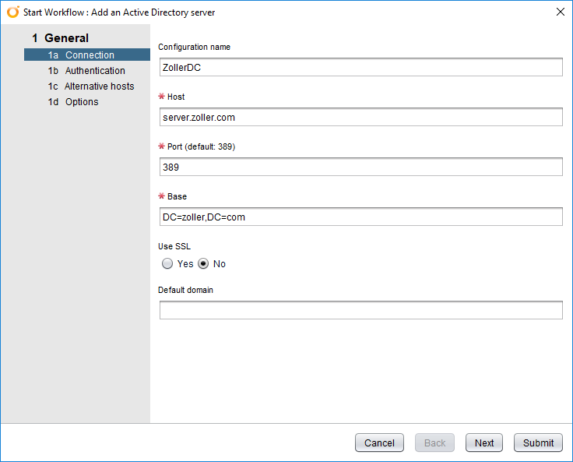The image size is (573, 462).
Task: Enable SSL with the Yes radio button
Action: pos(167,264)
